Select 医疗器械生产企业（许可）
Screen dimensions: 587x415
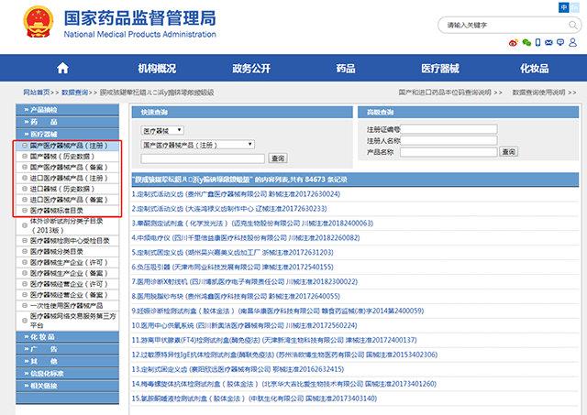[69, 262]
